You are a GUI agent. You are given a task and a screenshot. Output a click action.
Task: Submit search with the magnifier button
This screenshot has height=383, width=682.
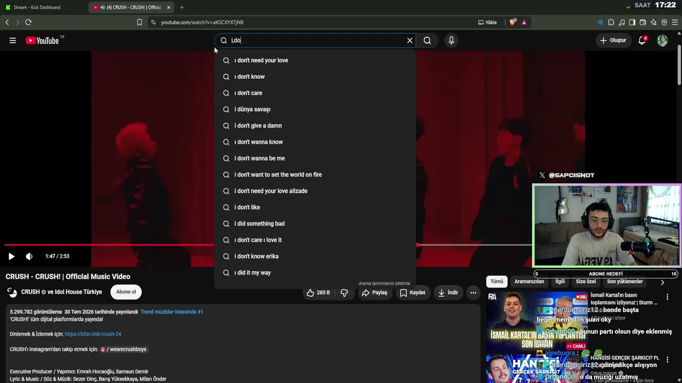[427, 40]
